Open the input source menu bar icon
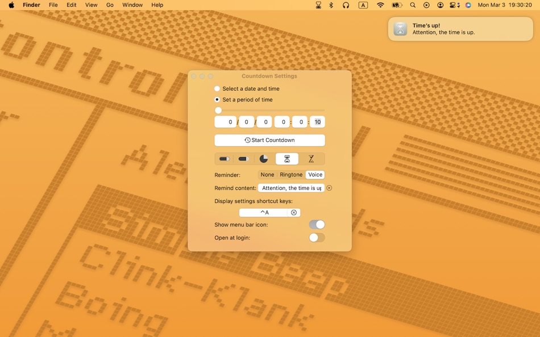540x337 pixels. tap(363, 5)
